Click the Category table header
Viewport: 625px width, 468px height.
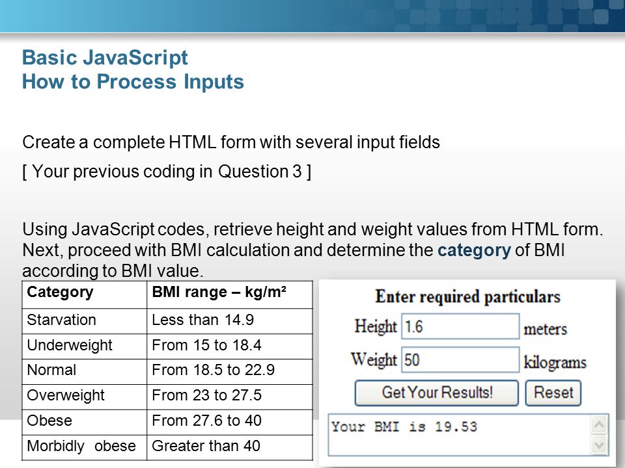click(x=85, y=294)
